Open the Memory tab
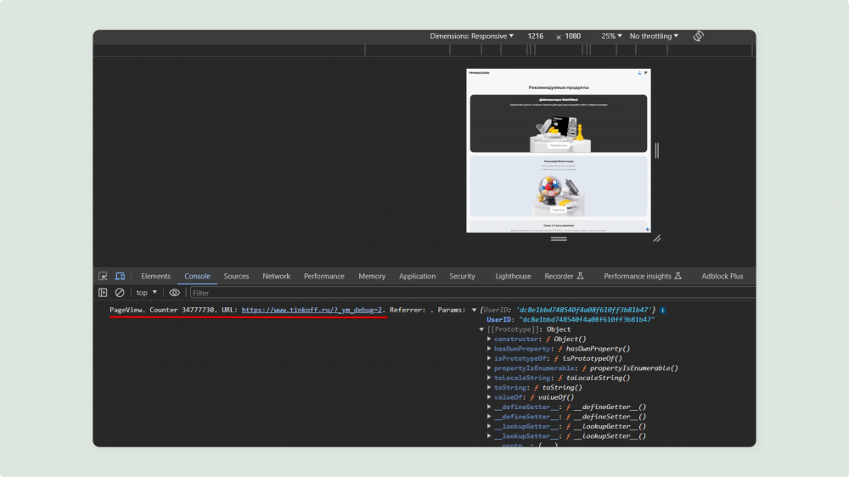The width and height of the screenshot is (849, 477). point(372,276)
